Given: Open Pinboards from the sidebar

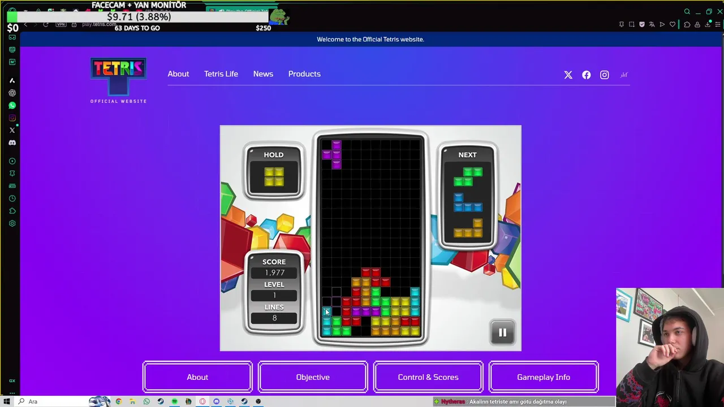Looking at the screenshot, I should 12,174.
